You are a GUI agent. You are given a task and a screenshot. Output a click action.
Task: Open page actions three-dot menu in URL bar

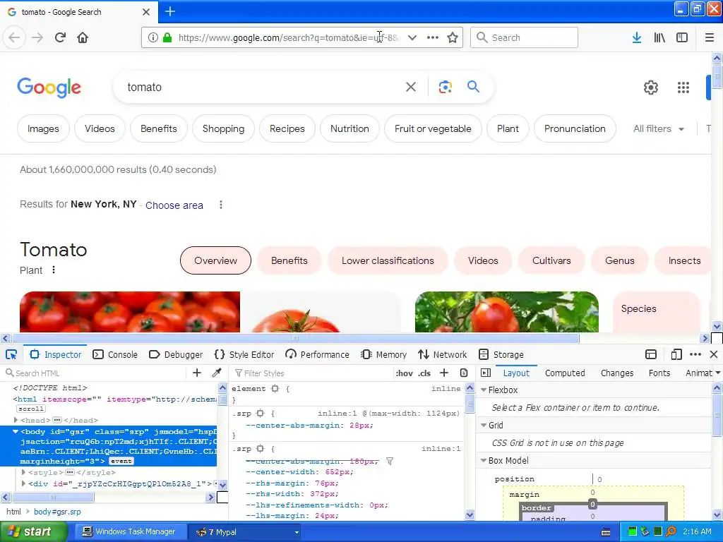[433, 37]
